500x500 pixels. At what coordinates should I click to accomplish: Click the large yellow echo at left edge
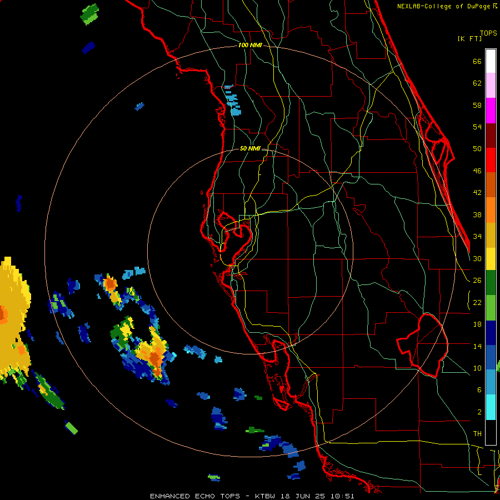point(14,319)
